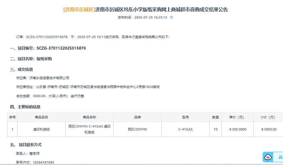Click the printer icon beside publish time
The height and width of the screenshot is (165, 283).
pyautogui.click(x=171, y=17)
